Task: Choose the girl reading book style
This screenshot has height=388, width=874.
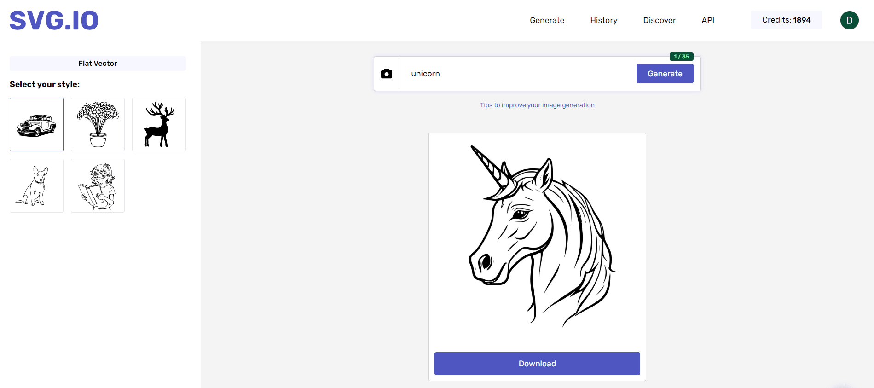Action: pyautogui.click(x=98, y=185)
